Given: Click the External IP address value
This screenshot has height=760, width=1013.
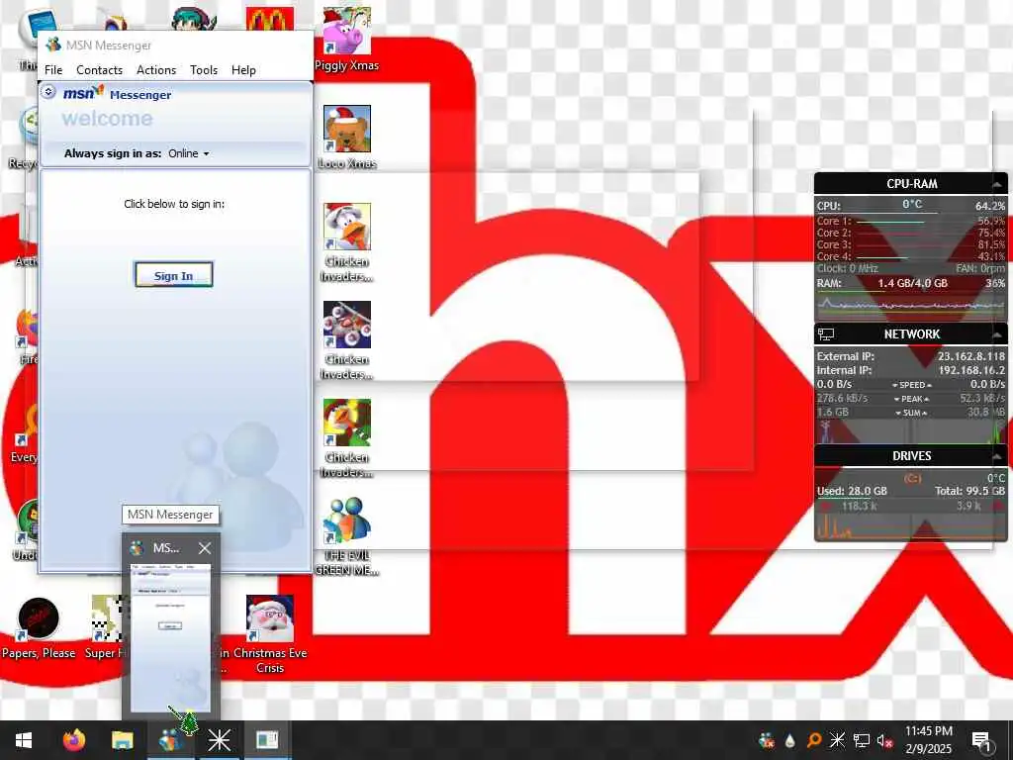Looking at the screenshot, I should 971,356.
